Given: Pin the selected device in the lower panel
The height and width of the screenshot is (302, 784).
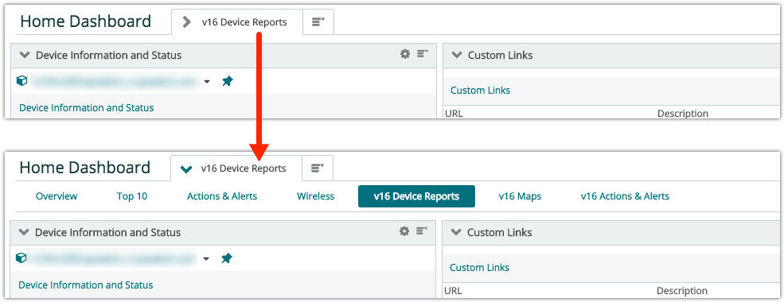Looking at the screenshot, I should click(x=227, y=258).
